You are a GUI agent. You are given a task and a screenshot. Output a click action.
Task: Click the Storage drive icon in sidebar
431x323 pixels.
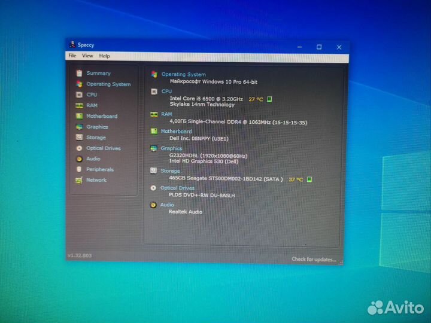pyautogui.click(x=79, y=138)
